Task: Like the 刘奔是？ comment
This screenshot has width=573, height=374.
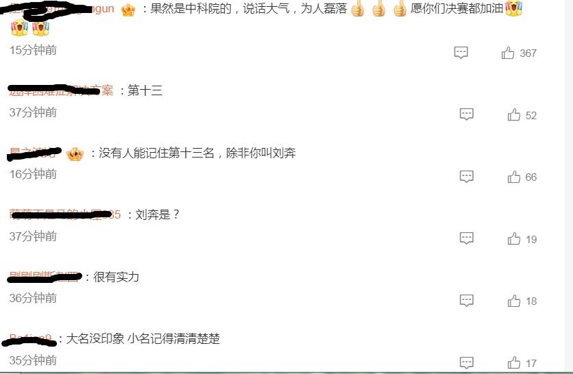Action: click(513, 239)
